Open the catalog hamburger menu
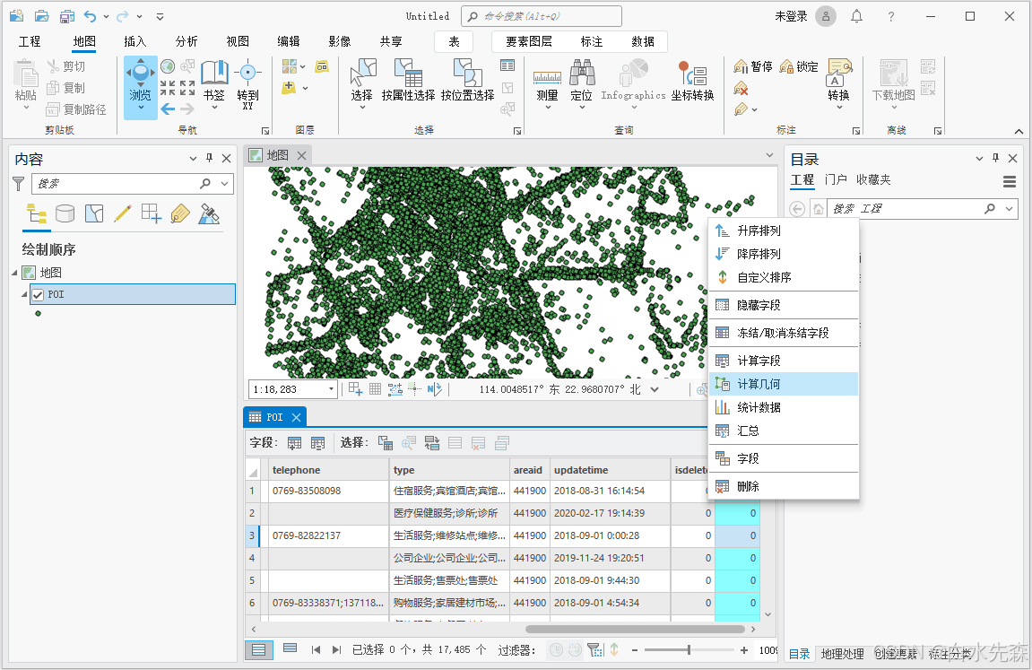The height and width of the screenshot is (670, 1032). coord(1009,181)
